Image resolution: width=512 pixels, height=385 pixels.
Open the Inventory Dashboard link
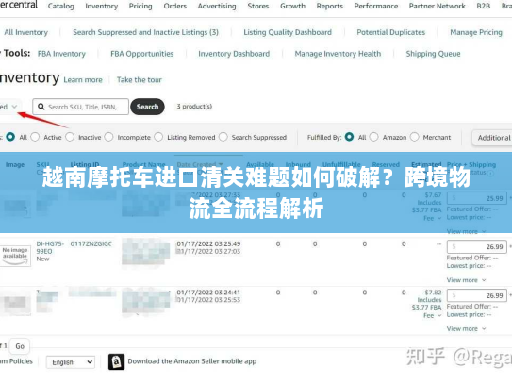tap(234, 54)
